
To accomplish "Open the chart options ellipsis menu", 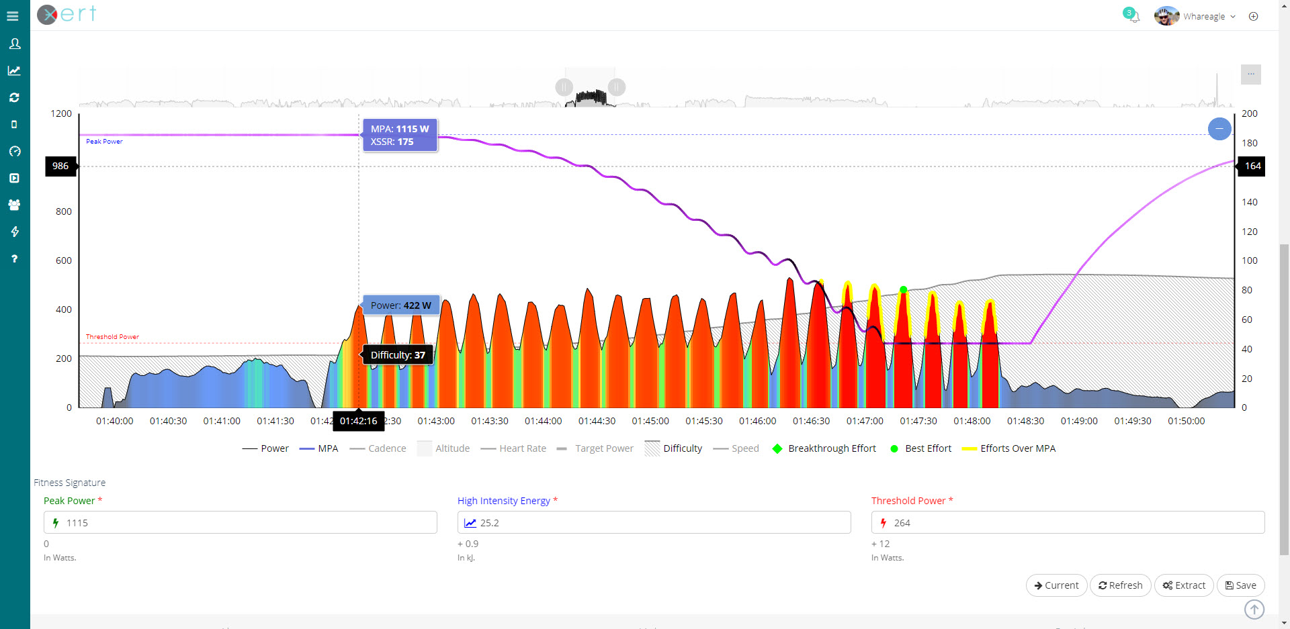I will [1250, 74].
